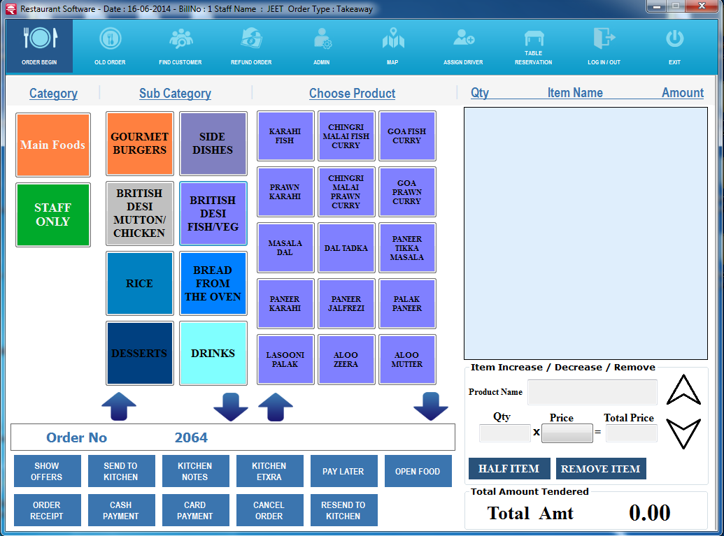Image resolution: width=724 pixels, height=536 pixels.
Task: Click the Order Begin toolbar icon
Action: [39, 40]
